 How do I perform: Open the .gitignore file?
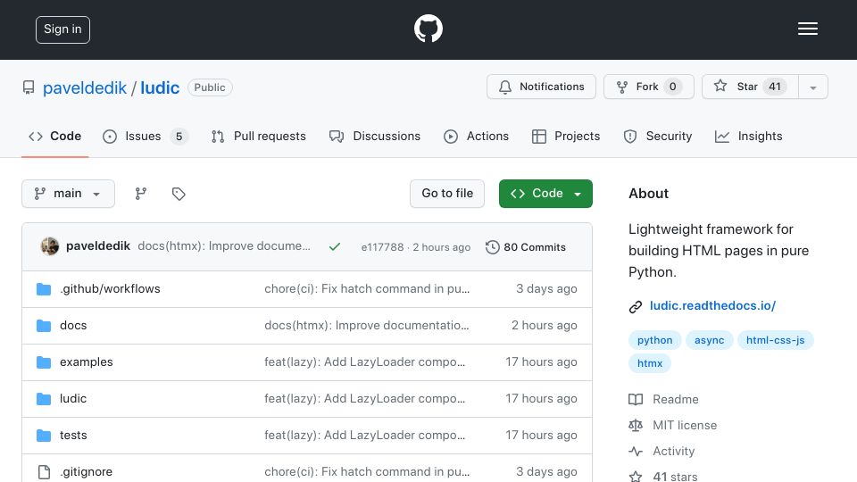86,471
